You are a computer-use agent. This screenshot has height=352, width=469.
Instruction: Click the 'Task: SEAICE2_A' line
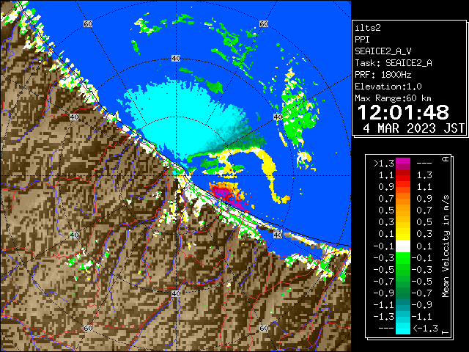394,63
